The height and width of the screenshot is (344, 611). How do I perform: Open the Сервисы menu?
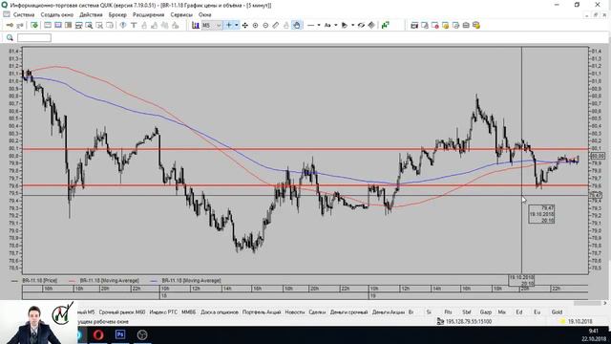pyautogui.click(x=181, y=15)
